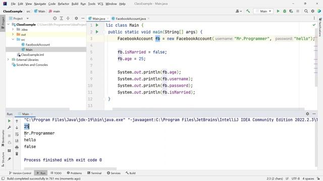Run with coverage icon in top toolbar
Image resolution: width=323 pixels, height=181 pixels.
tap(291, 11)
